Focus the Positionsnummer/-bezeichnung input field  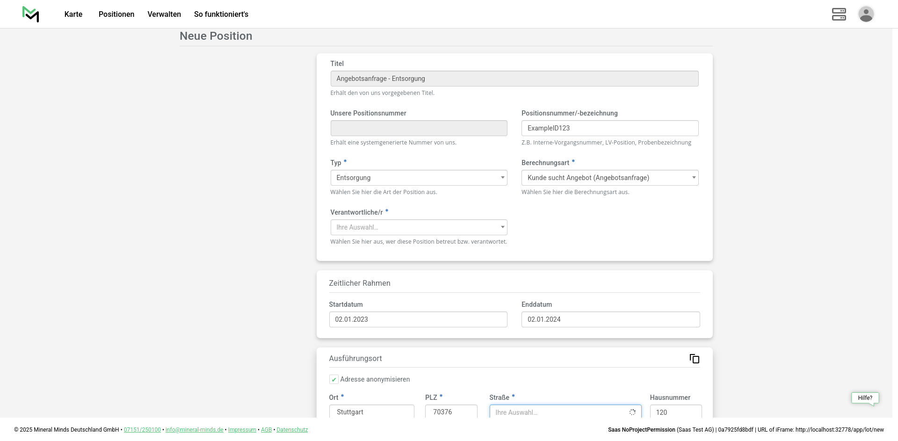609,128
